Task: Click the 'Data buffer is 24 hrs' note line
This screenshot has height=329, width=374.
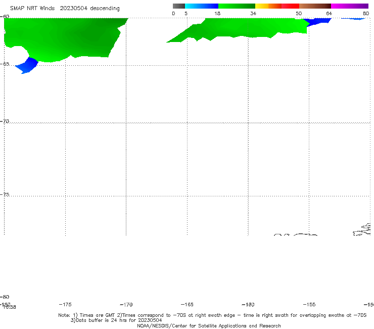Action: tap(116, 320)
